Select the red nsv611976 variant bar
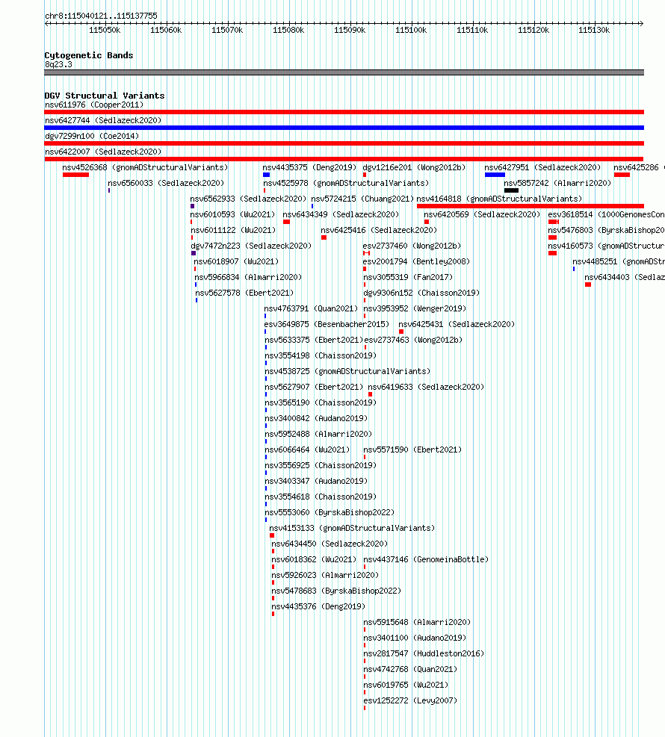Viewport: 665px width, 737px height. pyautogui.click(x=344, y=112)
